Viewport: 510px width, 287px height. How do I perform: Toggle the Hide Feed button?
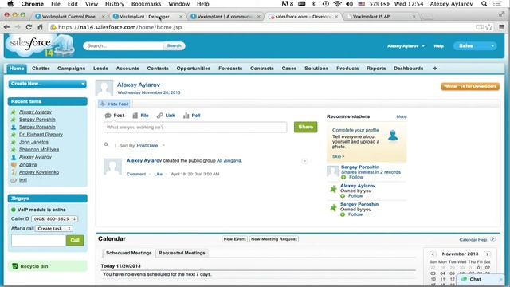pyautogui.click(x=115, y=104)
